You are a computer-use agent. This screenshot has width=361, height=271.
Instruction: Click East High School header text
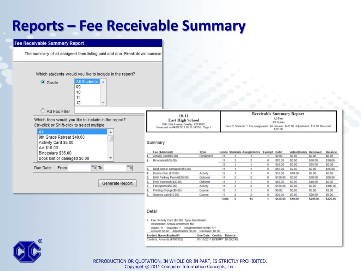(183, 120)
